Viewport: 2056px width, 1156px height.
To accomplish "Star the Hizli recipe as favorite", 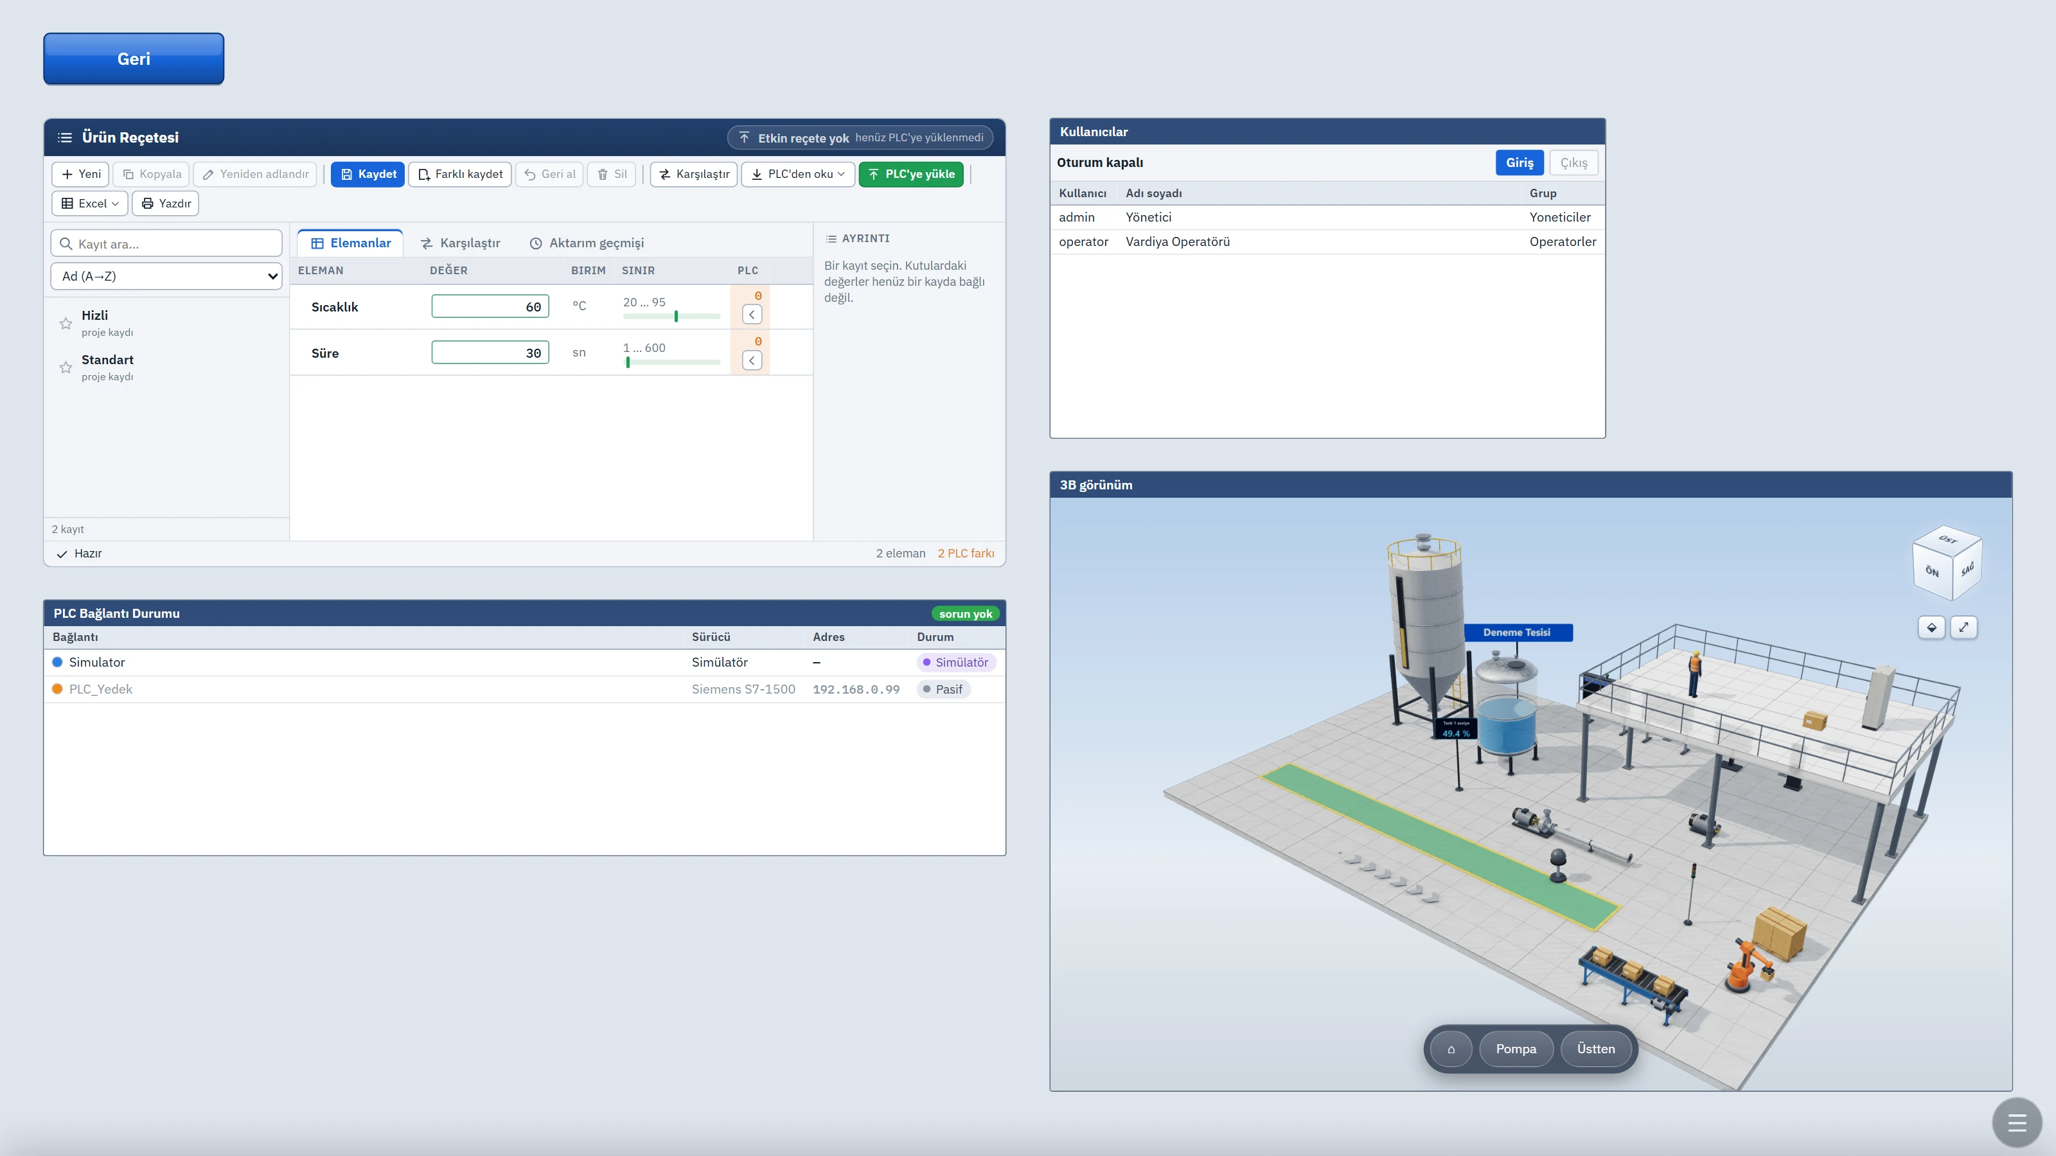I will click(66, 323).
